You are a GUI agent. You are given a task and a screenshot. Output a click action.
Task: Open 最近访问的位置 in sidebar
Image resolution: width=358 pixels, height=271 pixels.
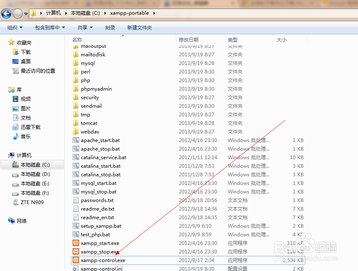[34, 71]
